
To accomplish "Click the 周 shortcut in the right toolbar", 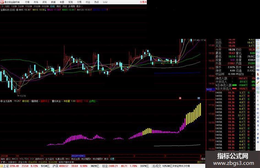I will click(258, 122).
